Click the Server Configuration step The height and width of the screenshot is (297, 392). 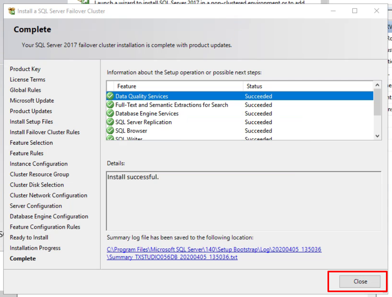click(36, 206)
